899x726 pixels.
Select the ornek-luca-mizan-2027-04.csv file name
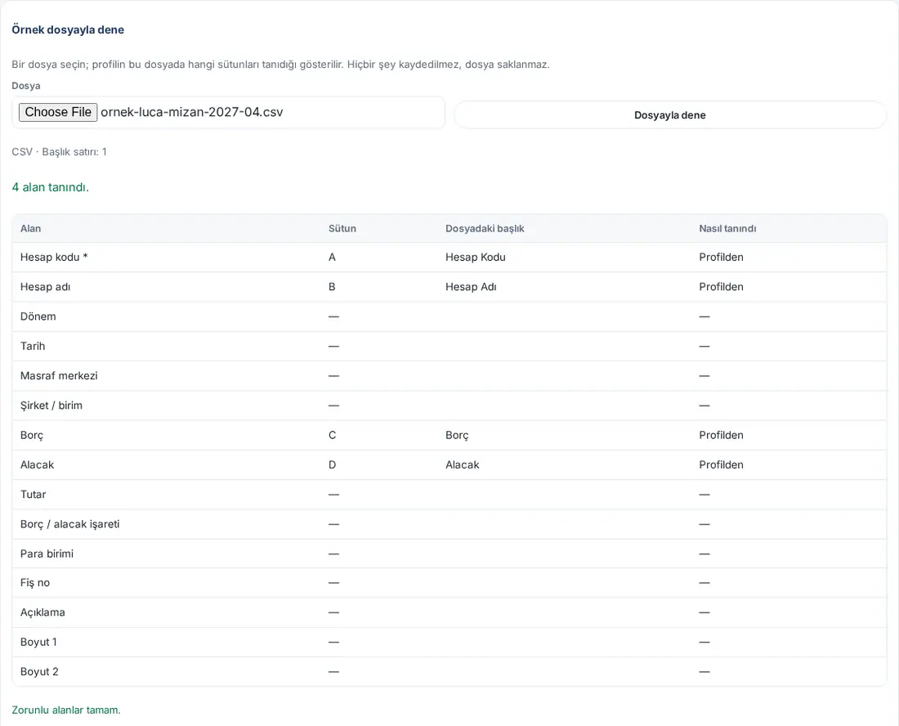pos(191,112)
